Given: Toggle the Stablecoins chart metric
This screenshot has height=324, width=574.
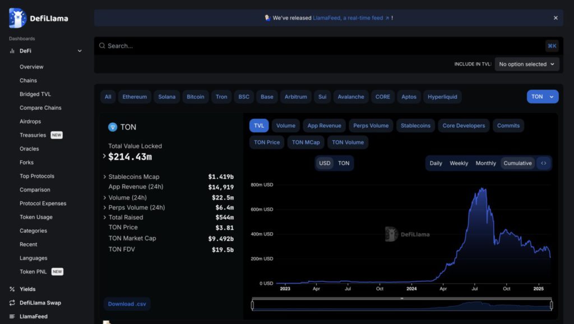Looking at the screenshot, I should point(415,126).
